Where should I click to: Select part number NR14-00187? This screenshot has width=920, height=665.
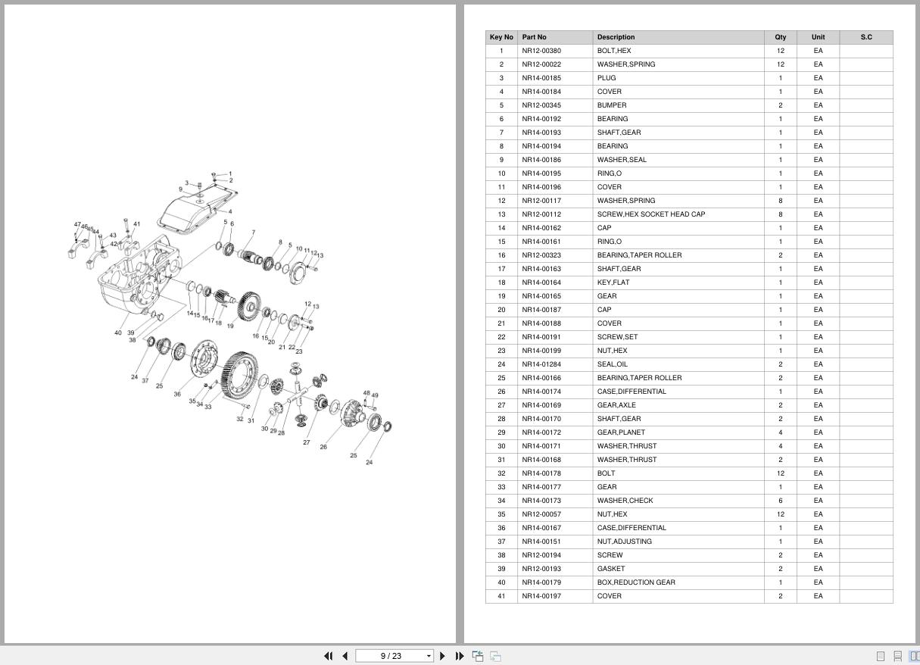(x=541, y=310)
